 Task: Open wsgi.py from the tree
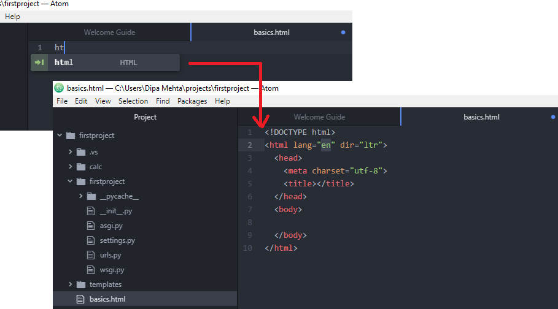click(x=112, y=270)
